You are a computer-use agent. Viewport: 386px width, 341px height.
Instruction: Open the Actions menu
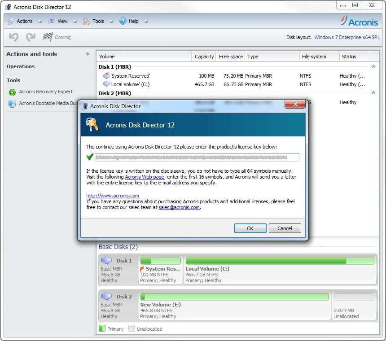click(24, 21)
